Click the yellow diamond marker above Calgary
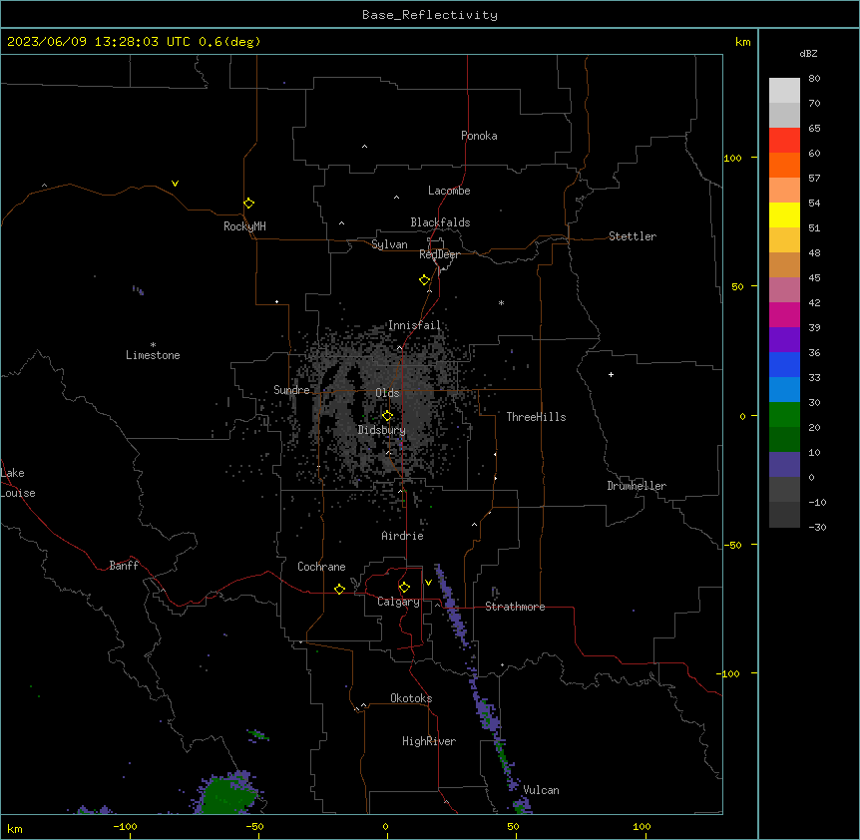The width and height of the screenshot is (860, 840). tap(404, 588)
